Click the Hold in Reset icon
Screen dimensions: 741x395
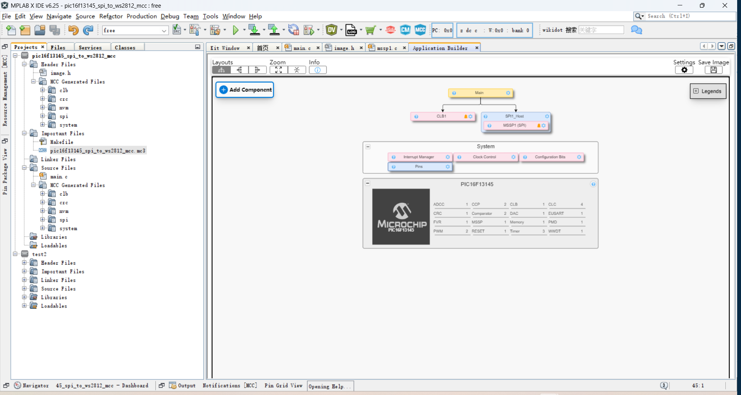[x=294, y=30]
